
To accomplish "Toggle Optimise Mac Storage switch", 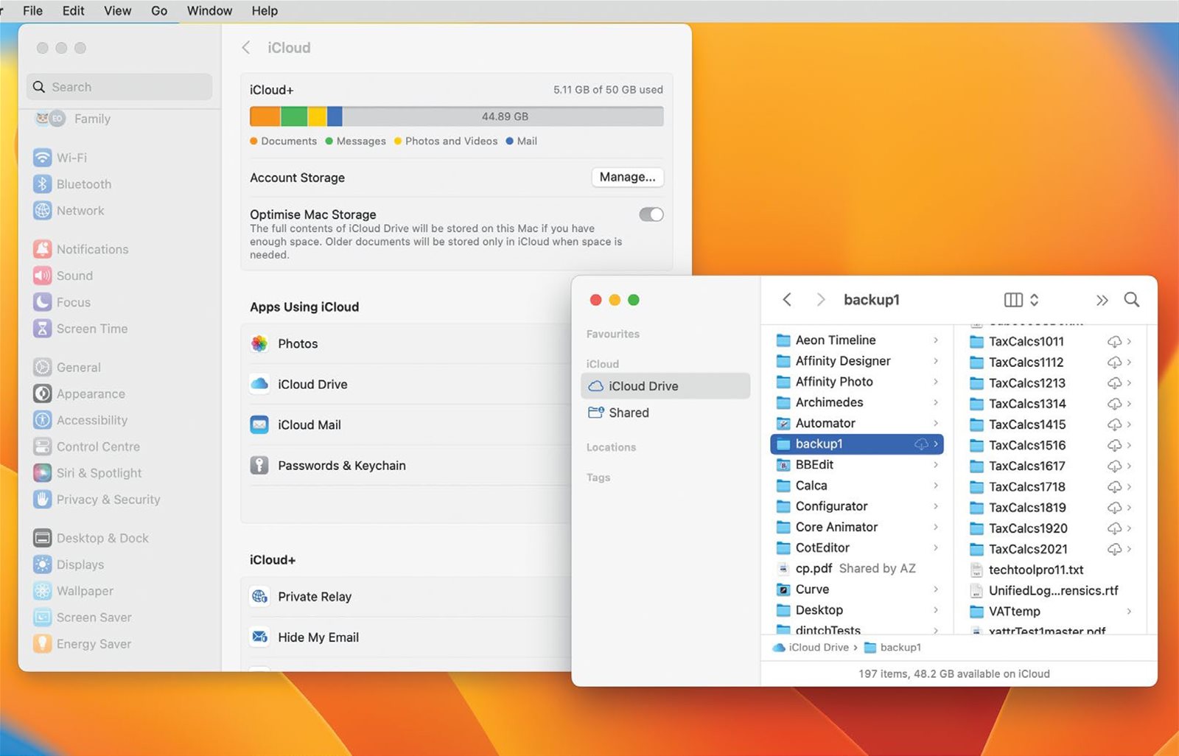I will (x=651, y=214).
